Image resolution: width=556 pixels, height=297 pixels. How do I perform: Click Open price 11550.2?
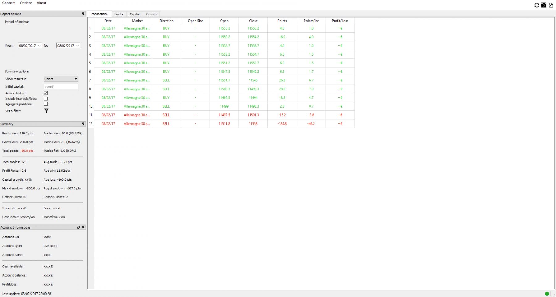coord(224,37)
